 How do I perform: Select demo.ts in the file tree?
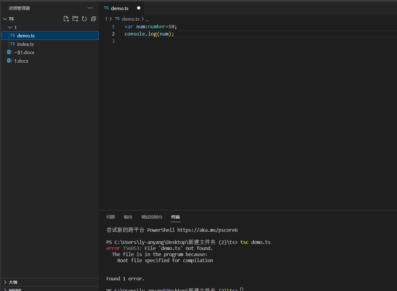50,36
